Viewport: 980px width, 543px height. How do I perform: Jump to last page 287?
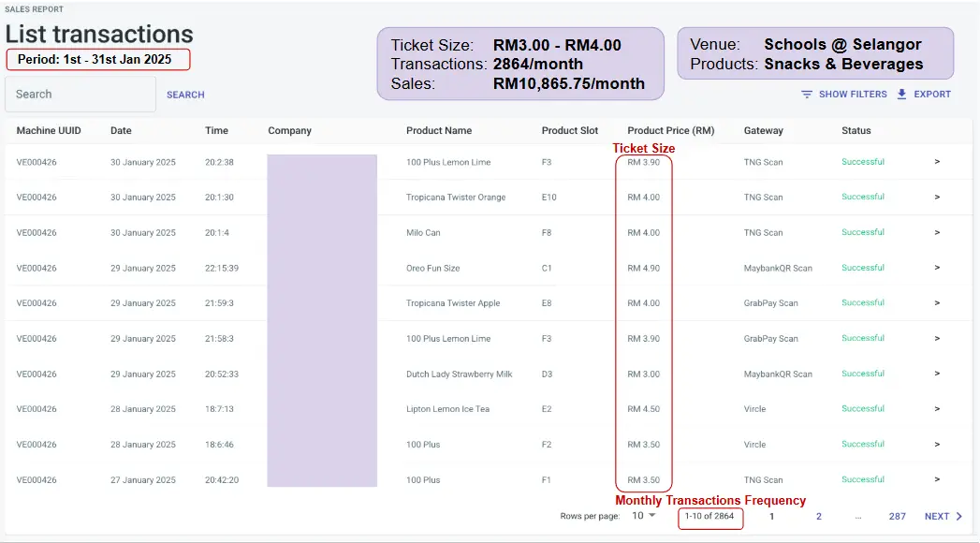(x=897, y=517)
